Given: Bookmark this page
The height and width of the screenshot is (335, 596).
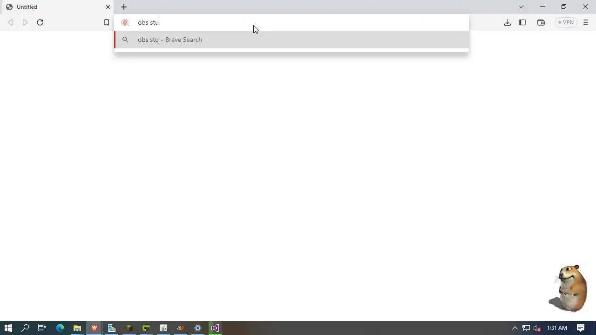Looking at the screenshot, I should tap(107, 22).
